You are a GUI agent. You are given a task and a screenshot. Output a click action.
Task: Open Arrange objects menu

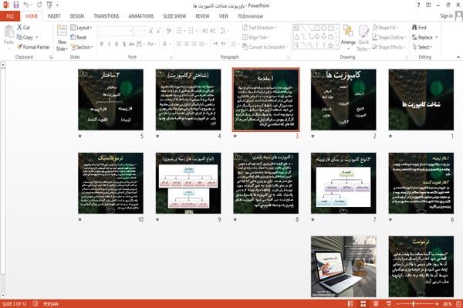348,36
